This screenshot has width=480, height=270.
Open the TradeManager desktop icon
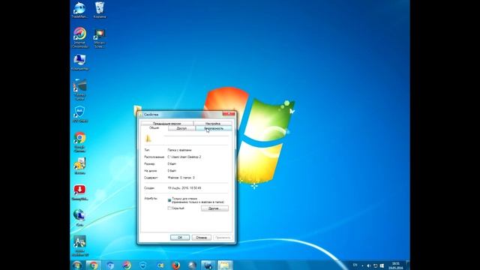click(x=79, y=10)
